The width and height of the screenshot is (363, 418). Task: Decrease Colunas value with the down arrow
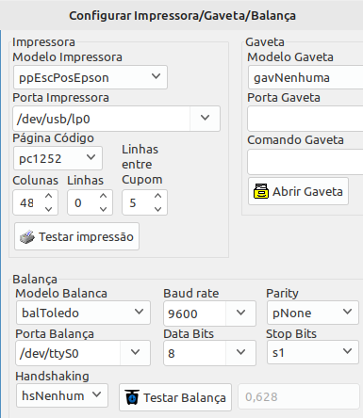click(x=48, y=209)
